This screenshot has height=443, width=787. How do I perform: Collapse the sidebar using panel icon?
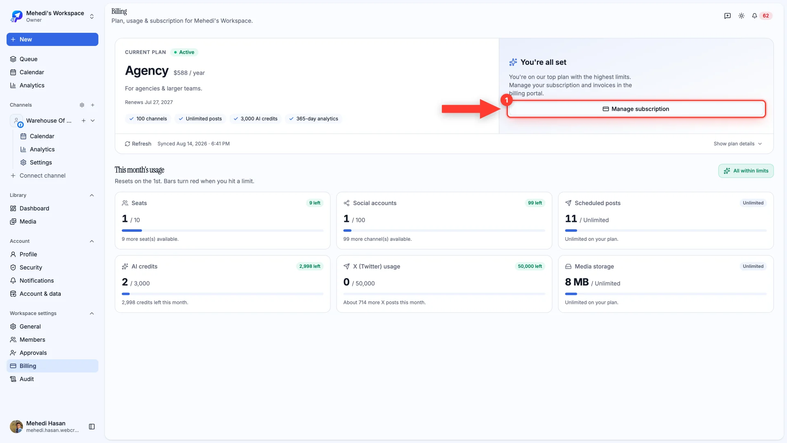click(x=92, y=427)
